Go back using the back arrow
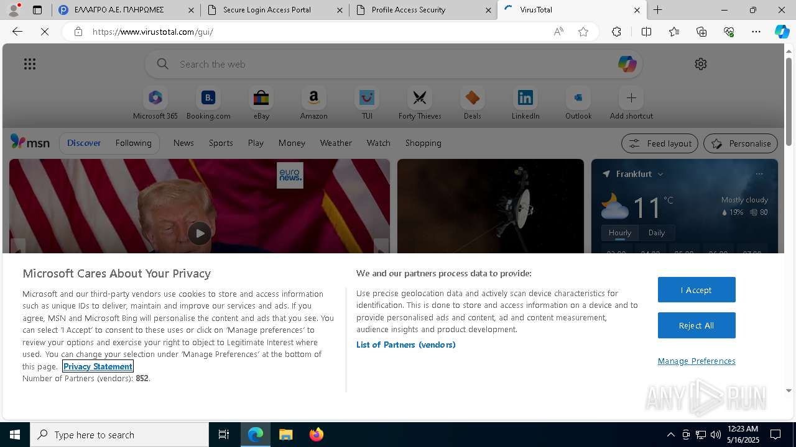Screen dimensions: 796x447 [x=17, y=32]
